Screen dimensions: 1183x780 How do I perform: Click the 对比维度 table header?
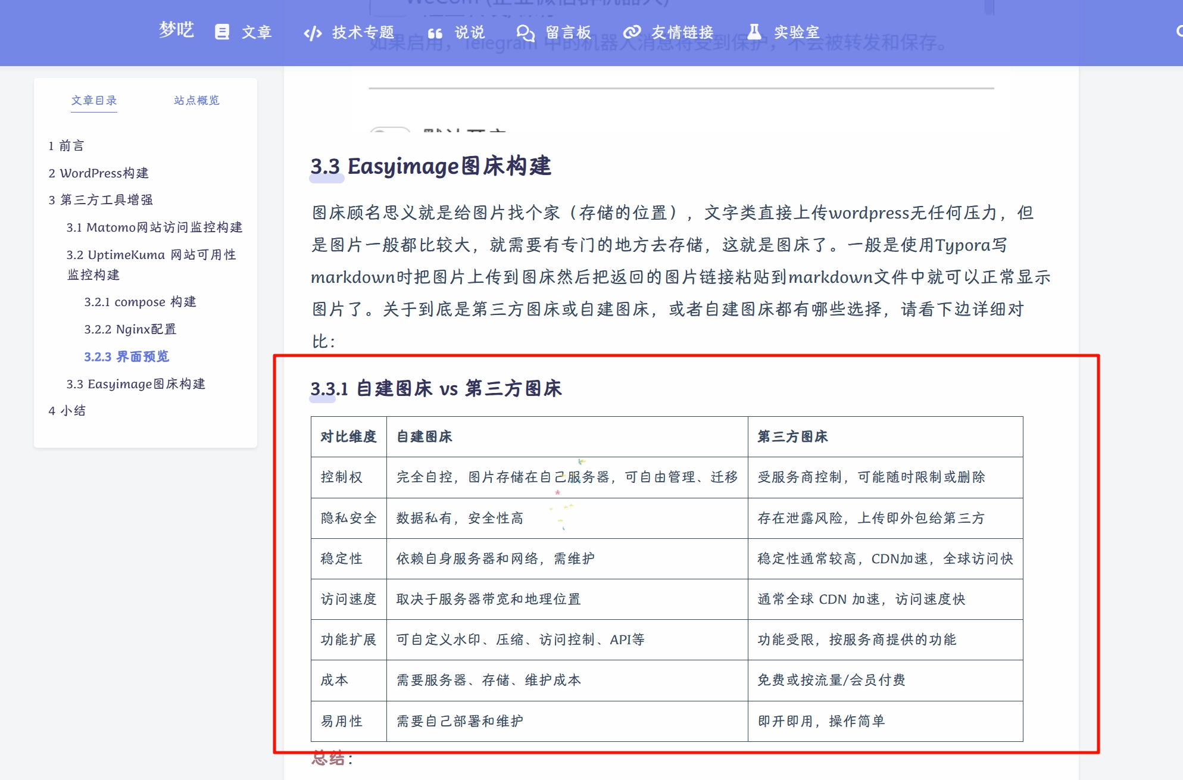click(x=349, y=437)
